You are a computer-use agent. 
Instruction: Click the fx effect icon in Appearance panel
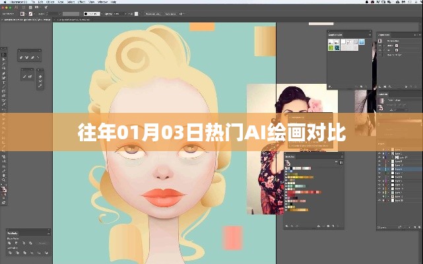point(390,86)
